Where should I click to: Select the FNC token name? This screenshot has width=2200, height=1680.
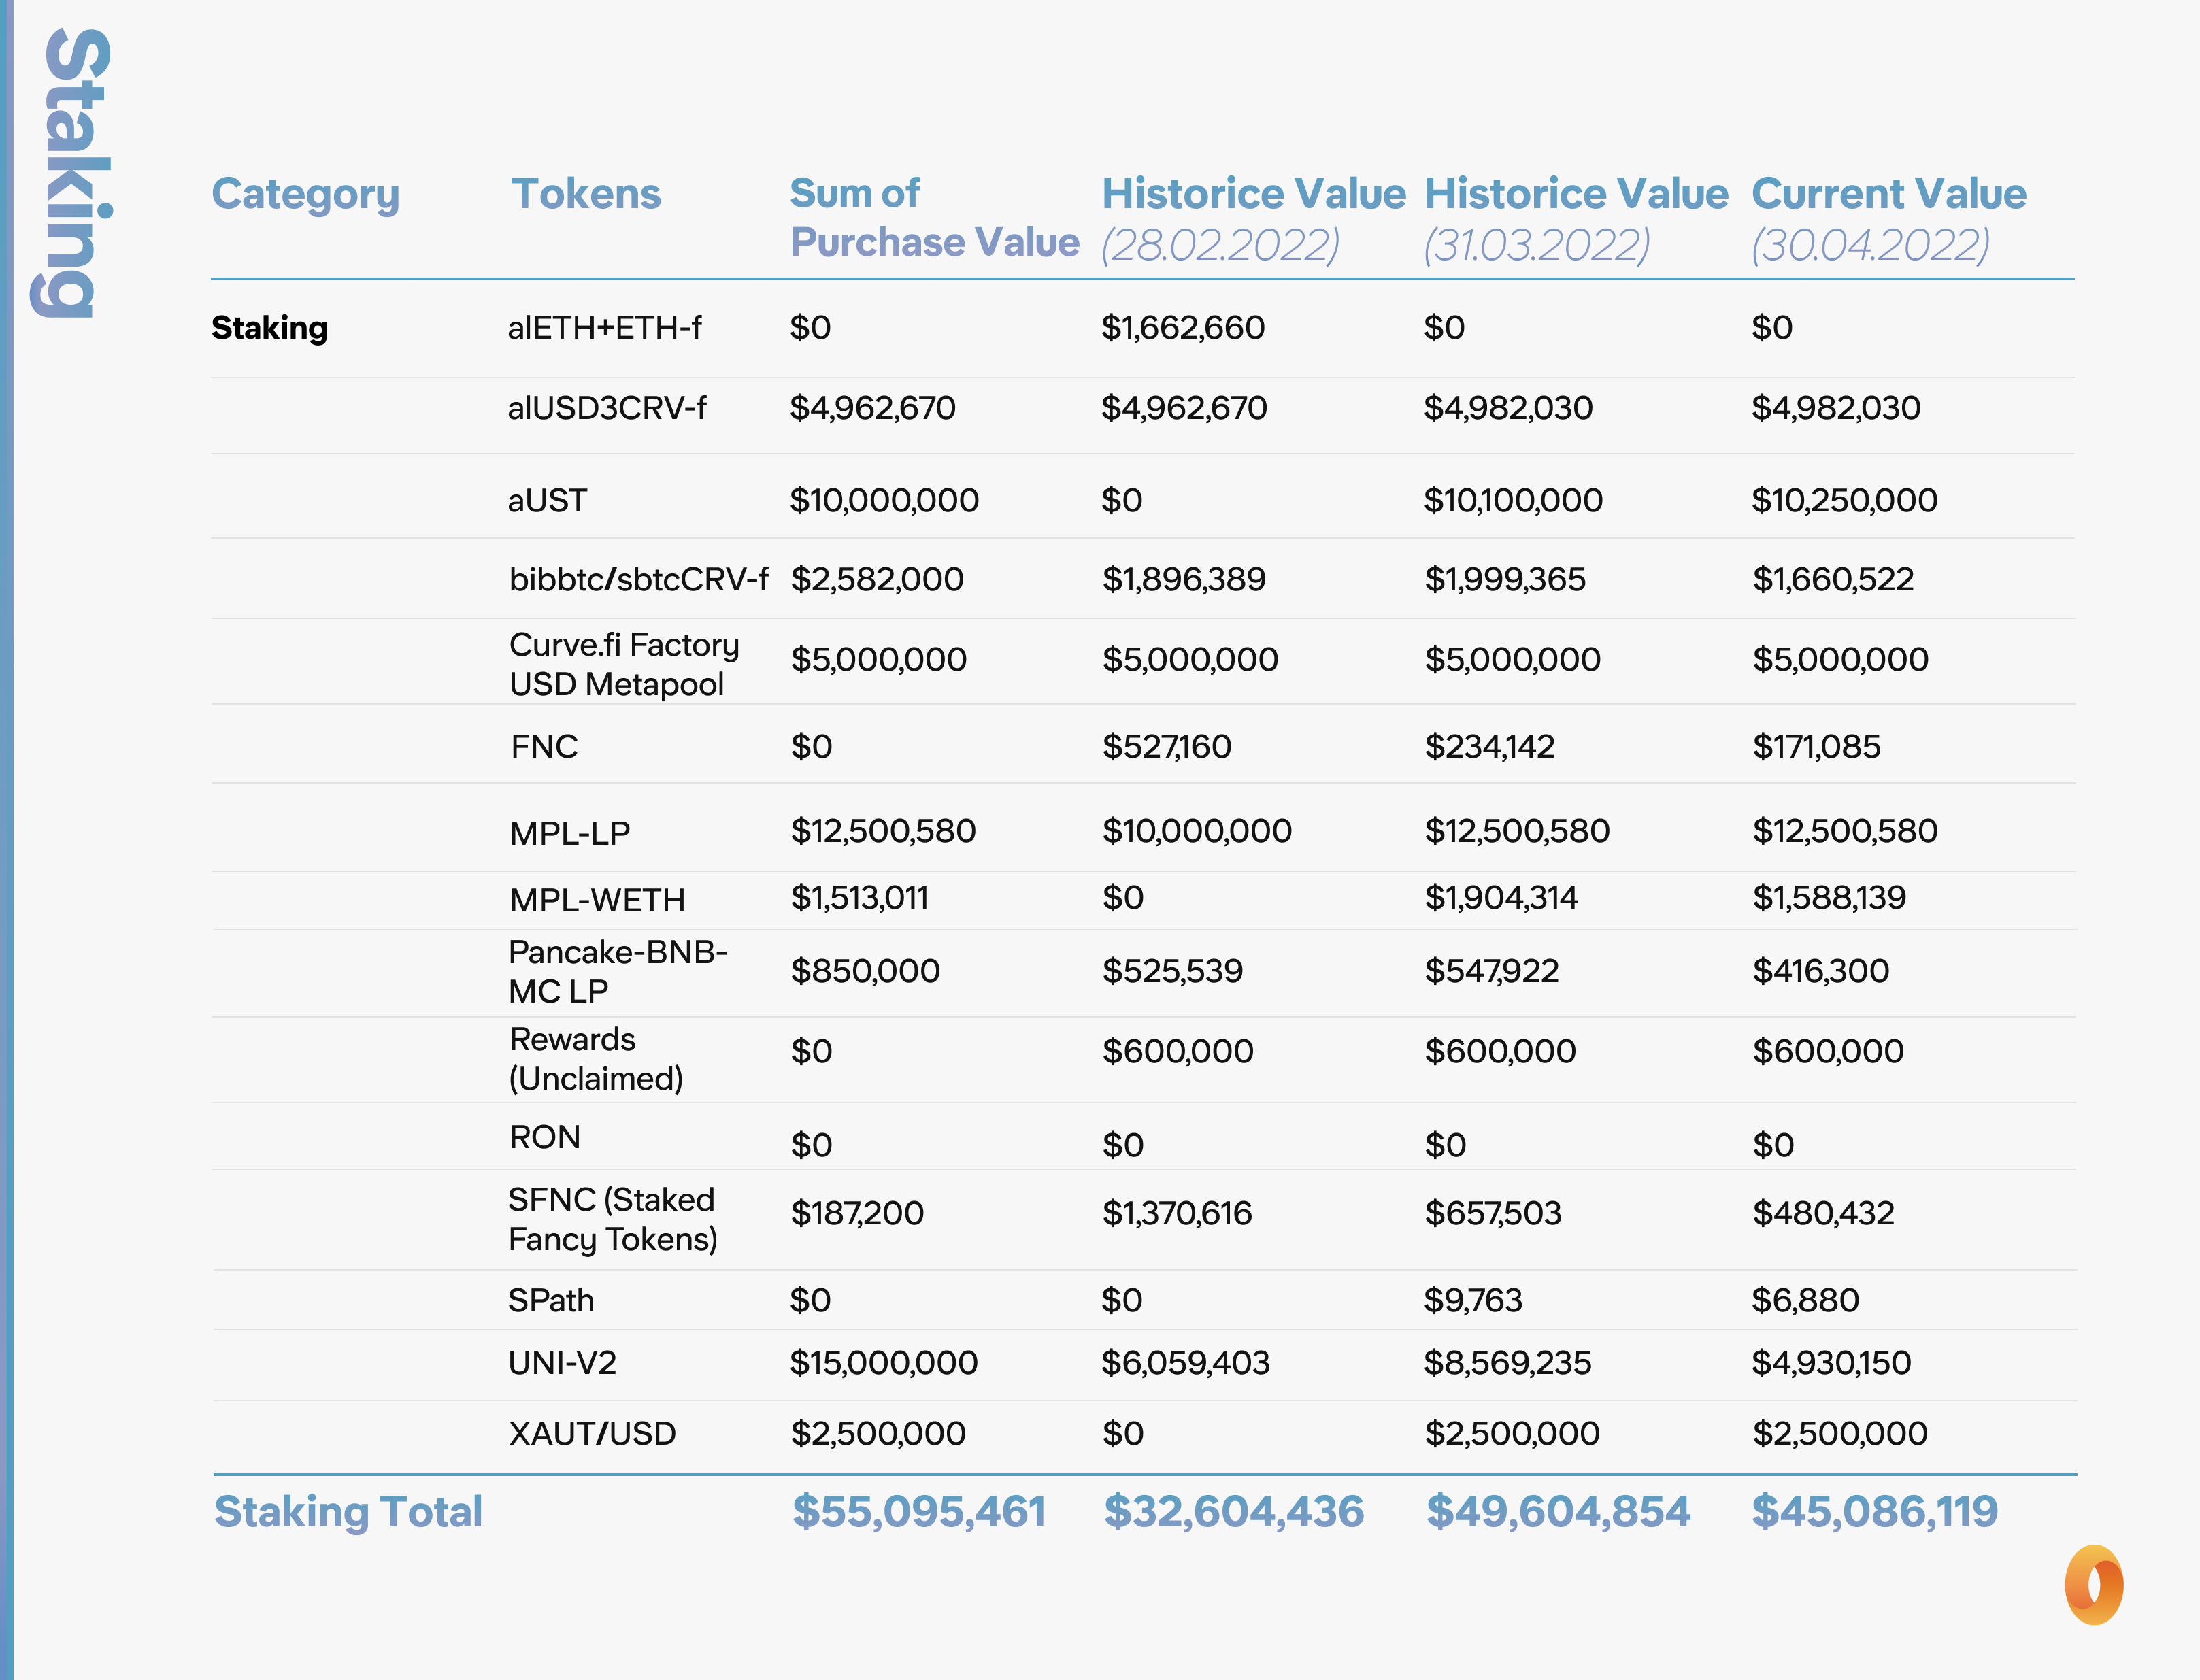tap(544, 746)
